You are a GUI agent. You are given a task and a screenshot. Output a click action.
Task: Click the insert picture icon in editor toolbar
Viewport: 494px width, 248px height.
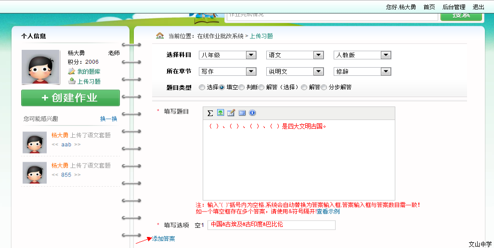(221, 113)
